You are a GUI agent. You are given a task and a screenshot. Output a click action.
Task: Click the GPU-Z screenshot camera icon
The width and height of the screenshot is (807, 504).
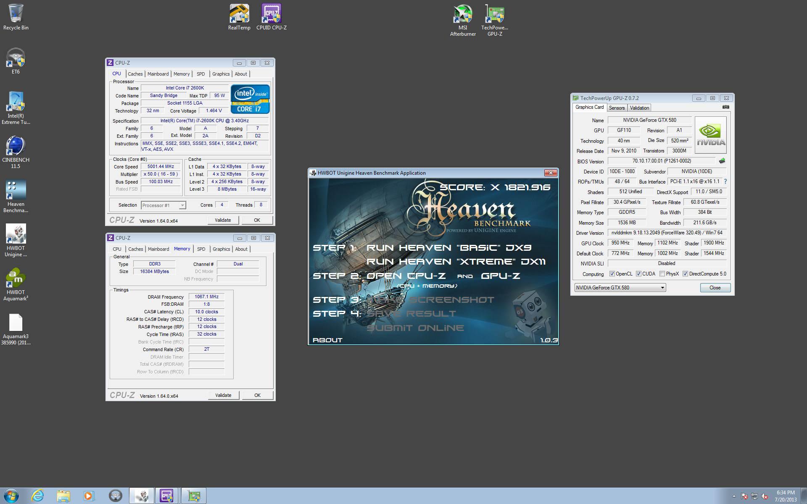click(726, 107)
